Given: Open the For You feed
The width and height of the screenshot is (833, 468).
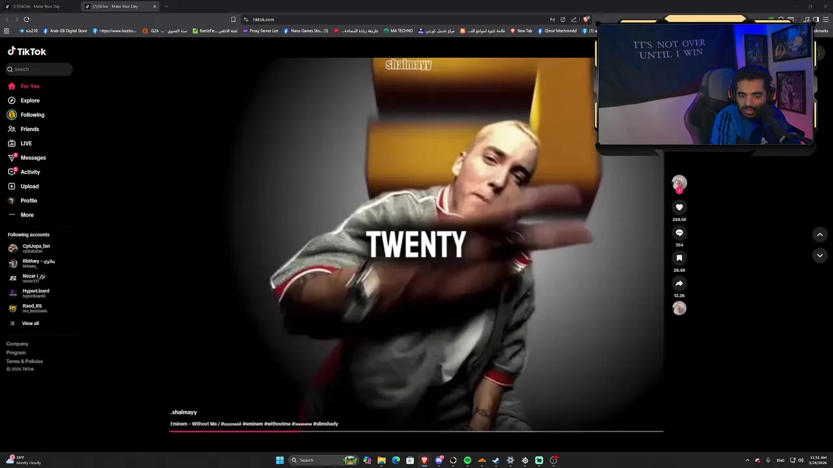Looking at the screenshot, I should (x=23, y=86).
